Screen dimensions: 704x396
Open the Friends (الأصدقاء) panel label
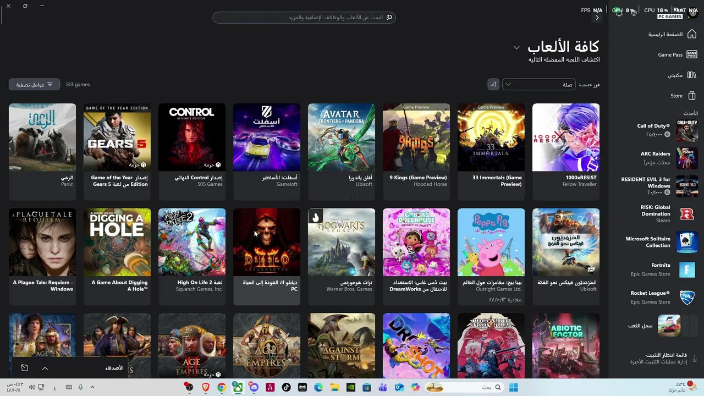coord(114,367)
